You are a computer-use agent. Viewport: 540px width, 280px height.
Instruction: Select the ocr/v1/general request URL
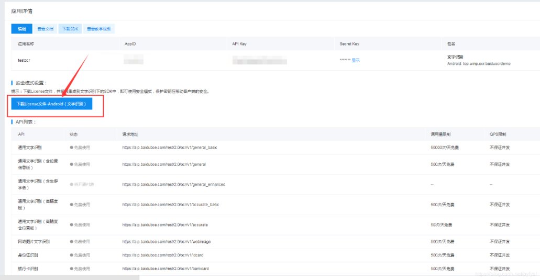tap(164, 164)
